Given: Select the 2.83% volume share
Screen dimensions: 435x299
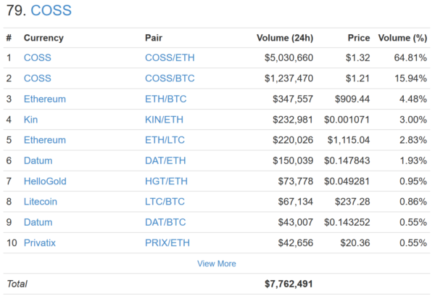Looking at the screenshot, I should 413,140.
